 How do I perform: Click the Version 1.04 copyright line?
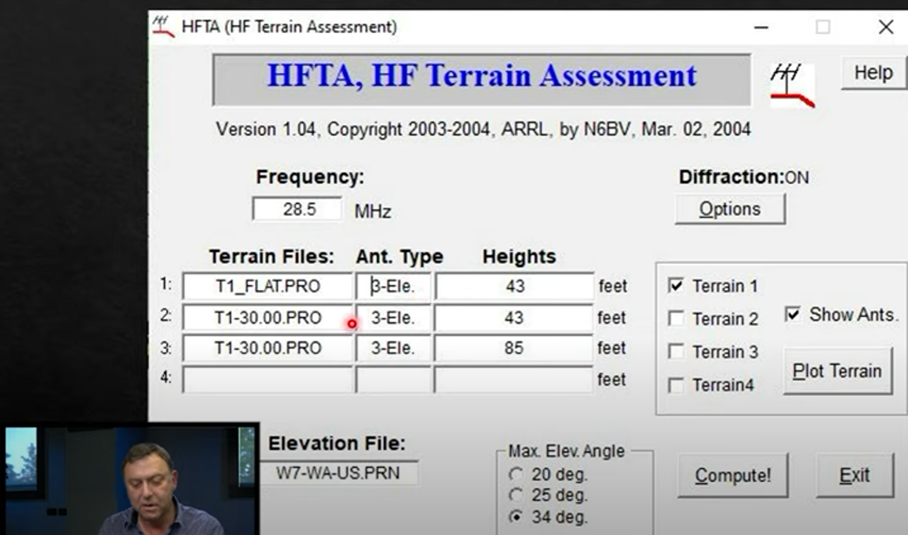483,129
